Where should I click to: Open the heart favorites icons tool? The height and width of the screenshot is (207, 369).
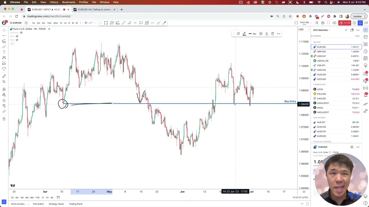pos(4,68)
